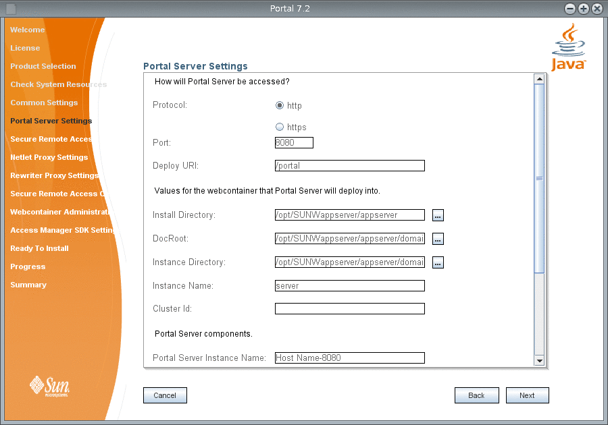The height and width of the screenshot is (425, 608).
Task: Select the Check System Resources step
Action: [59, 84]
